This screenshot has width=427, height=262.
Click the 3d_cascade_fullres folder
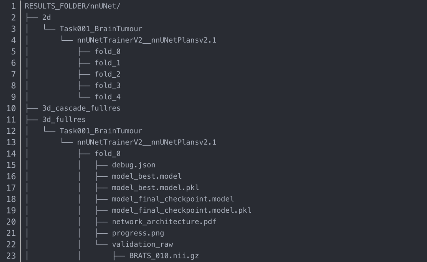pos(81,108)
